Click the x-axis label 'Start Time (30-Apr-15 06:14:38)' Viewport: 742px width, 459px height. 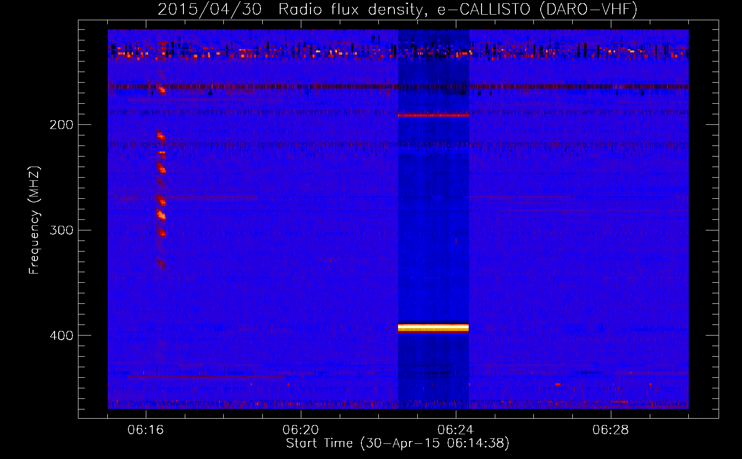click(398, 443)
